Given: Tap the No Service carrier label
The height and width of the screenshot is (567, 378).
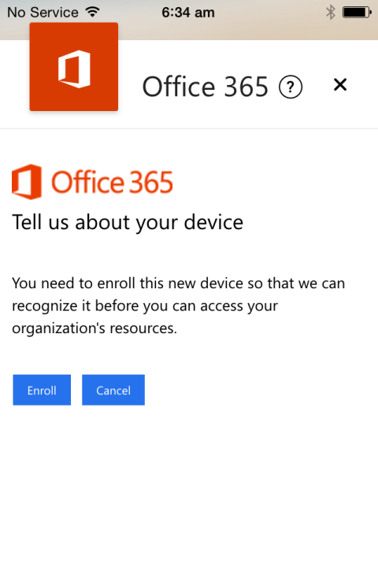Looking at the screenshot, I should 43,13.
